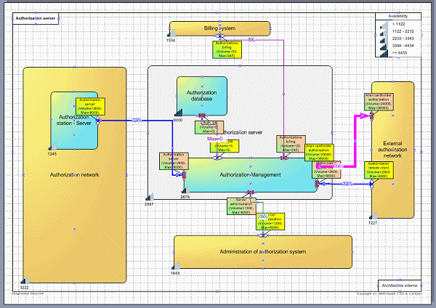Click the port connector atop Administration block
436x308 pixels.
point(263,235)
